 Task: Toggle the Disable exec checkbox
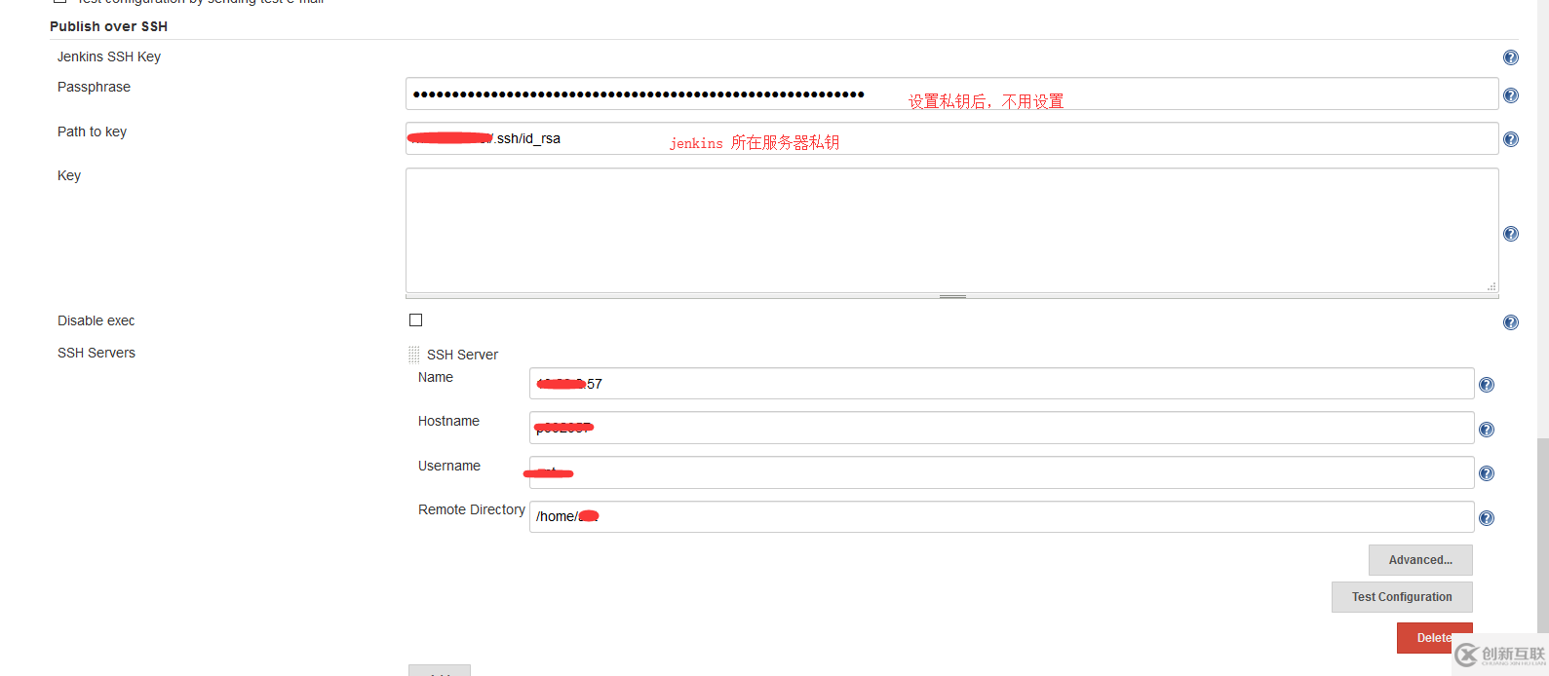pyautogui.click(x=416, y=320)
